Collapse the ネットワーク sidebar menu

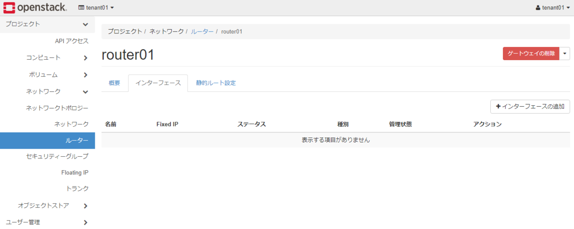pos(47,91)
